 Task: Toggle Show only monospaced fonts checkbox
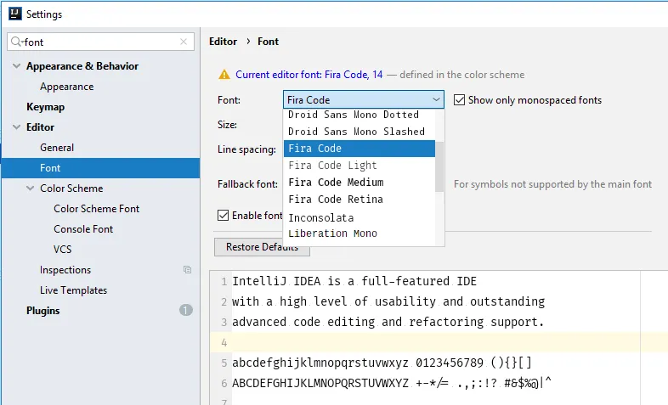click(x=459, y=100)
